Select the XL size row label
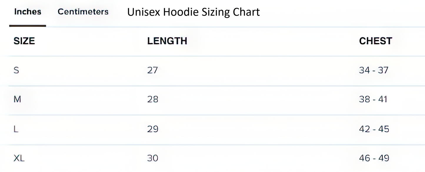Viewport: 425px width, 172px height. point(19,158)
